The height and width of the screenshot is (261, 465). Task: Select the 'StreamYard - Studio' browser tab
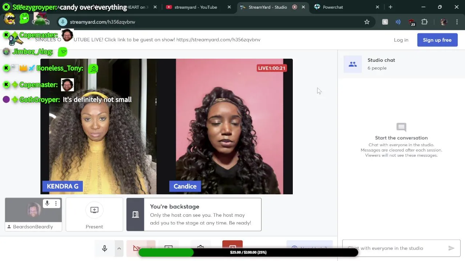[x=268, y=7]
